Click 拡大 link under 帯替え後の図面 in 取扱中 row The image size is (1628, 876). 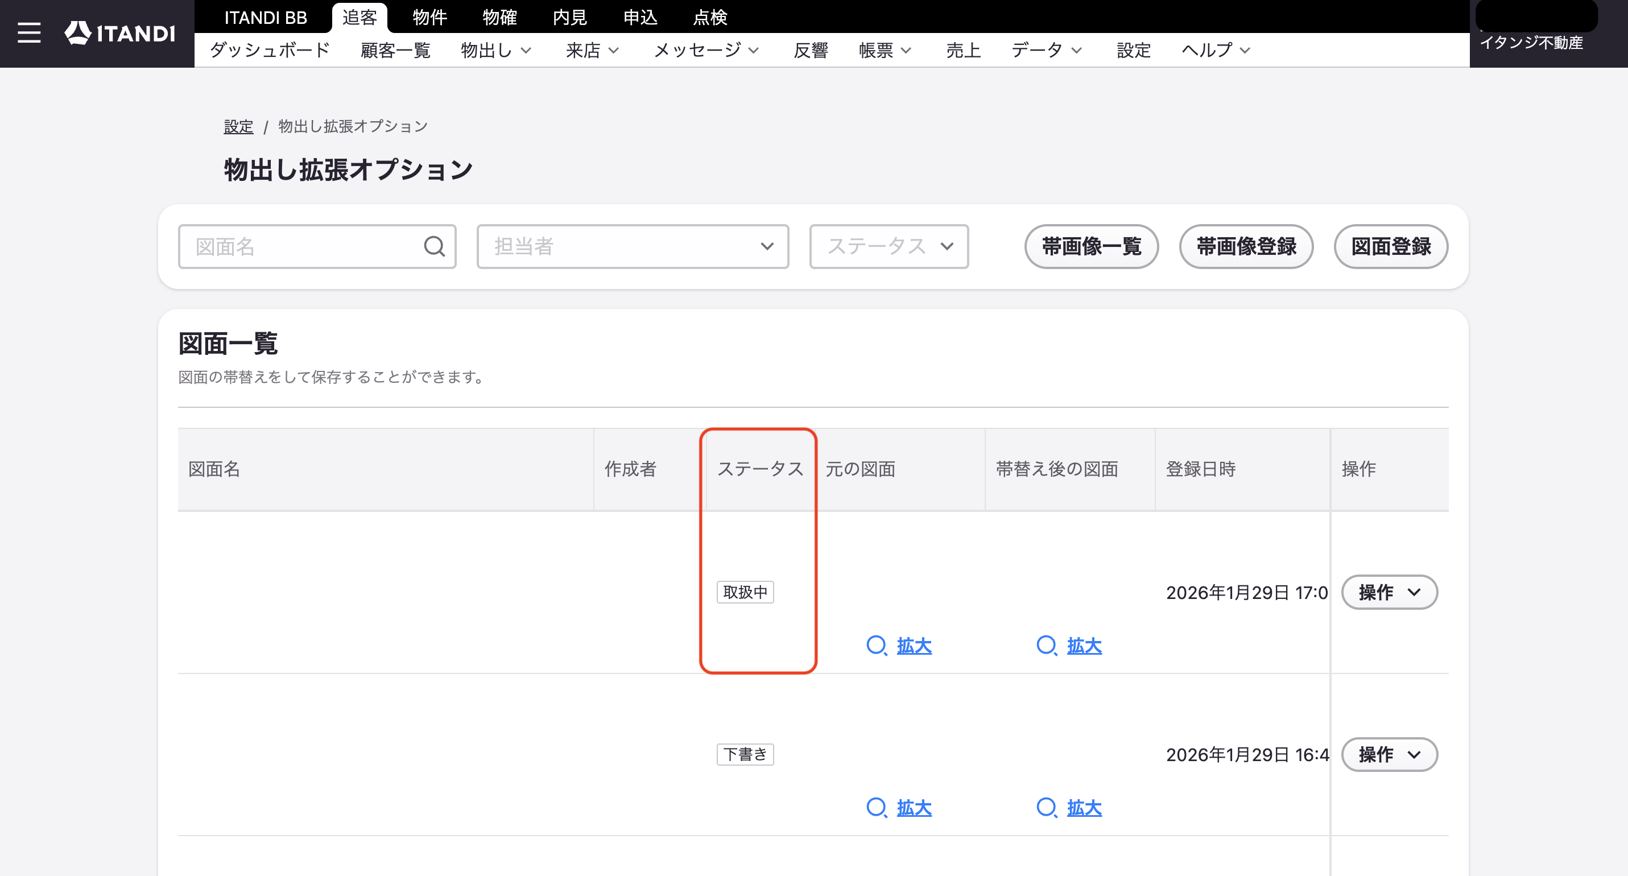[x=1085, y=645]
